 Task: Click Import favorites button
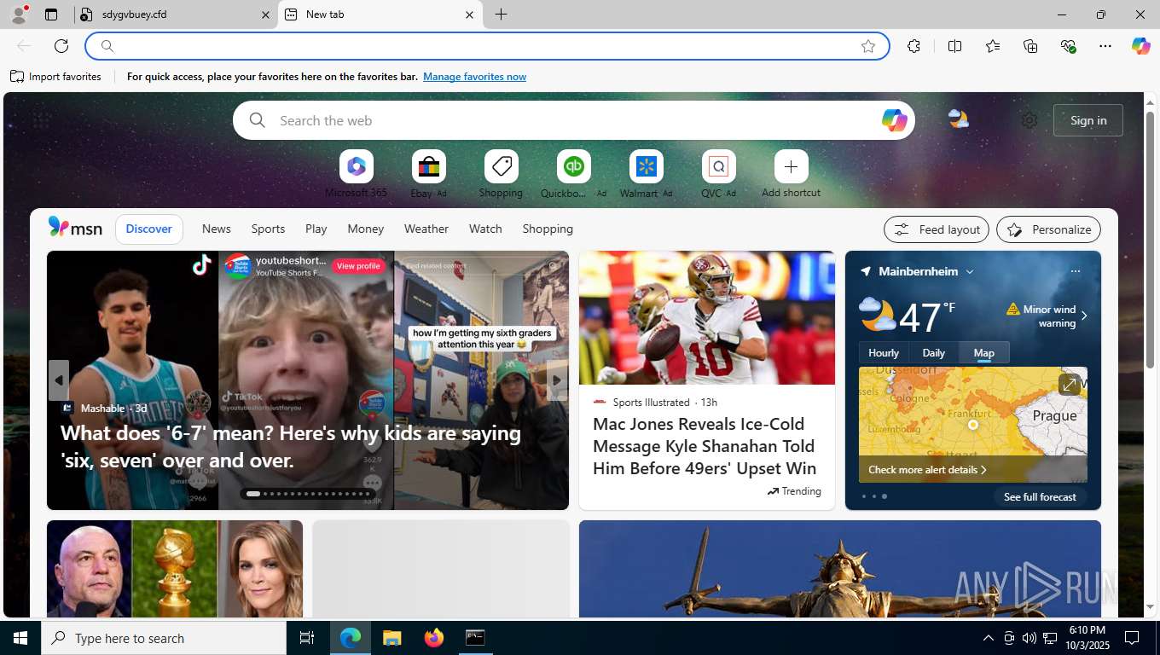55,77
